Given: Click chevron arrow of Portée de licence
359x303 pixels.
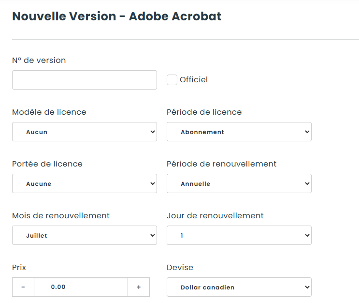Looking at the screenshot, I should tap(153, 183).
